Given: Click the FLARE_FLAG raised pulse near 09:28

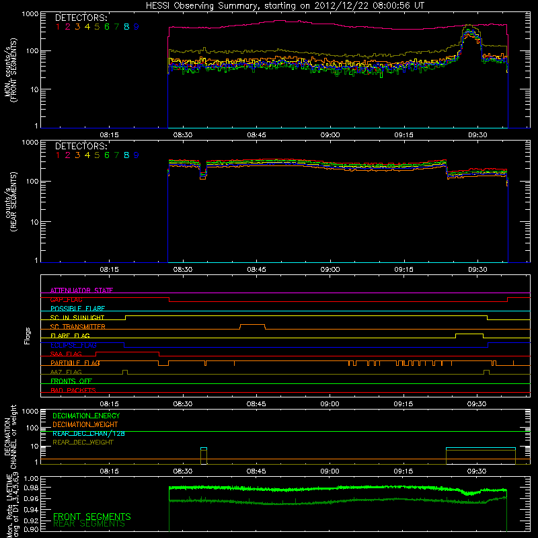Looking at the screenshot, I should pos(469,336).
